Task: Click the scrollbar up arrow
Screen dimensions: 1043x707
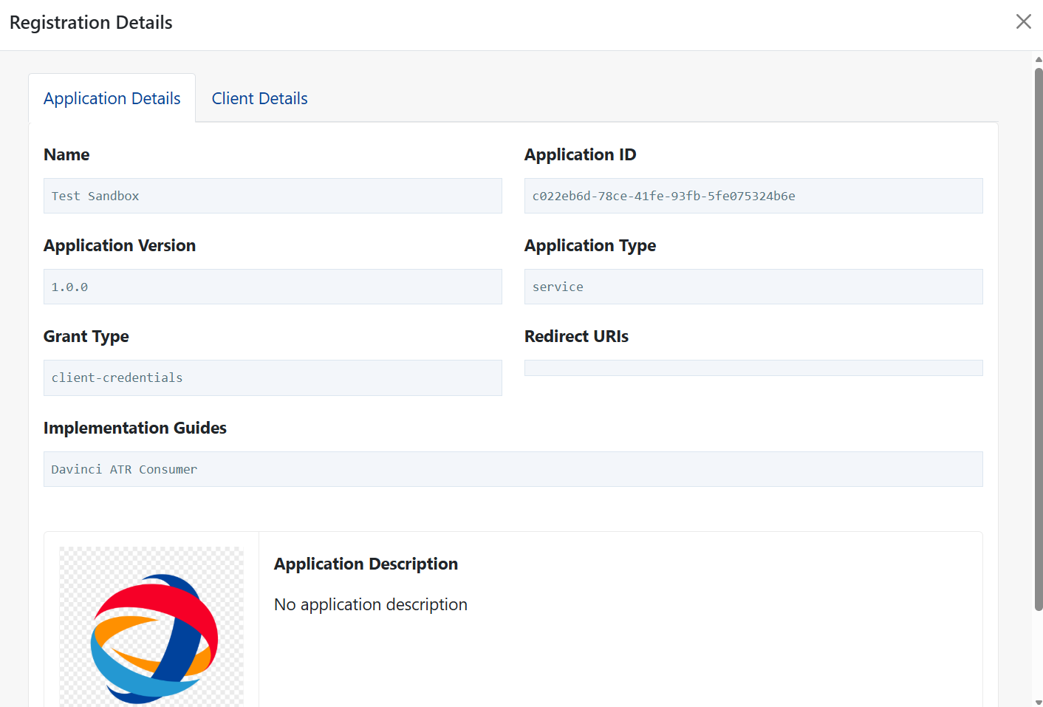Action: [1038, 59]
